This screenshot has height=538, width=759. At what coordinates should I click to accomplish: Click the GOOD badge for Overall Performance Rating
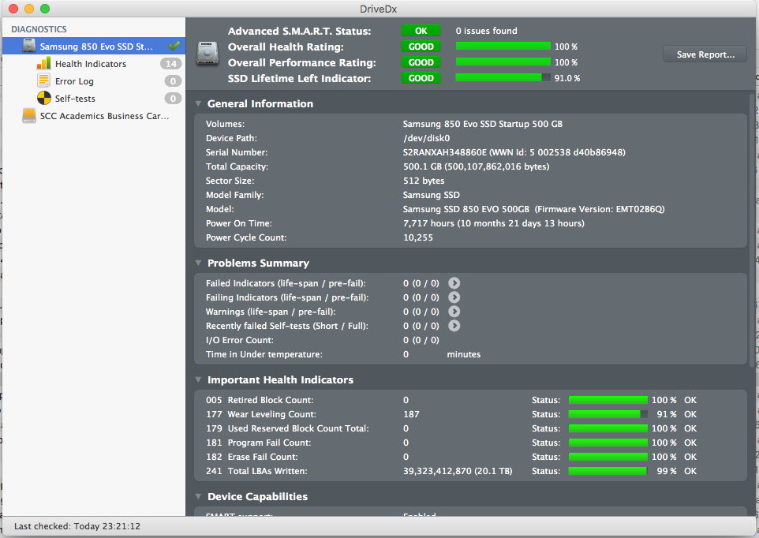[421, 62]
